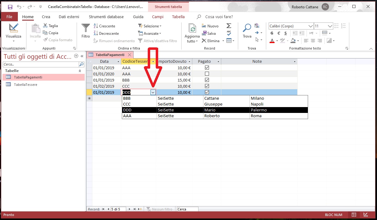Image resolution: width=377 pixels, height=220 pixels.
Task: Open the File menu
Action: coord(9,17)
